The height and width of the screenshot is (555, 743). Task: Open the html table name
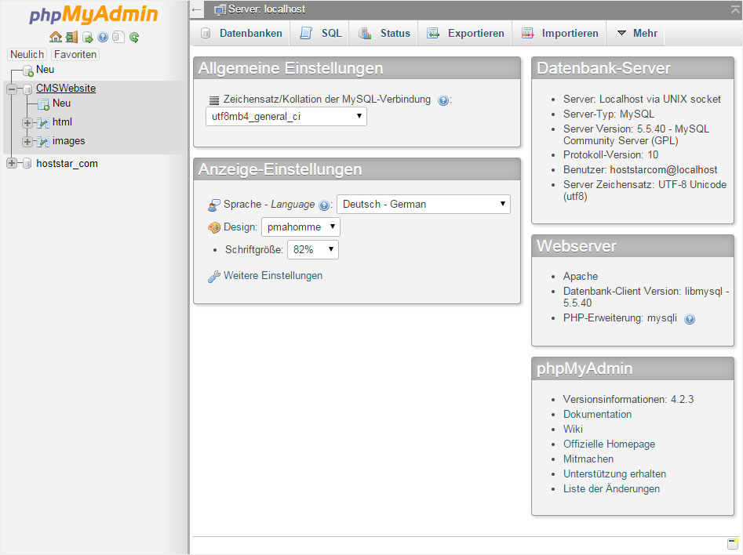tap(62, 122)
